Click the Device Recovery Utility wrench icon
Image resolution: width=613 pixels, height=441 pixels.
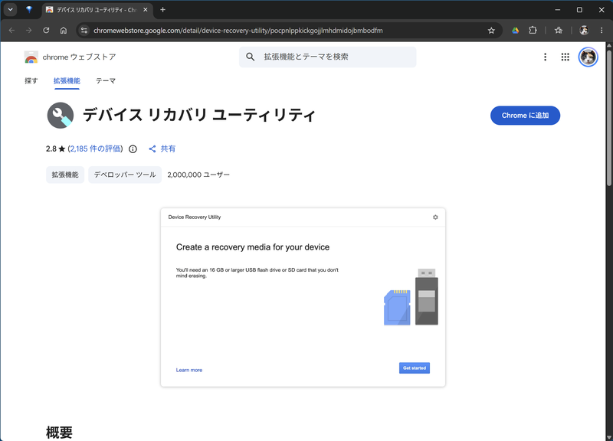pyautogui.click(x=61, y=116)
